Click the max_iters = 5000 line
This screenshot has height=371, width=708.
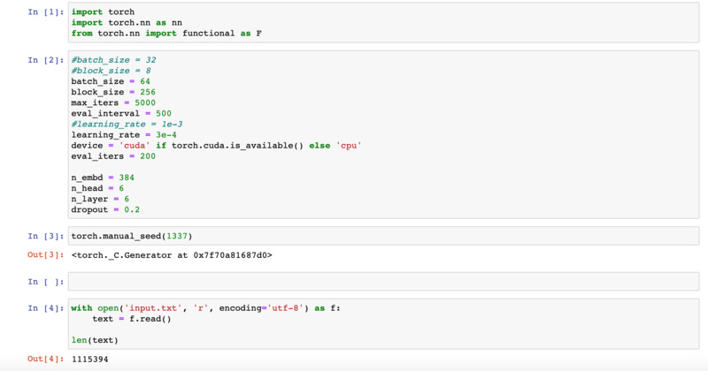coord(113,102)
